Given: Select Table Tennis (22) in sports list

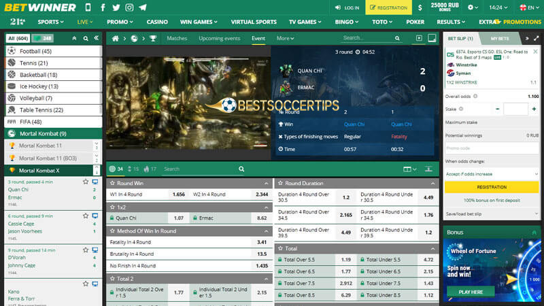Looking at the screenshot, I should (54, 110).
